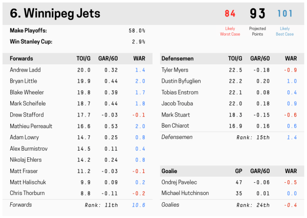
Task: Click the blue 101 best case number
Action: pyautogui.click(x=284, y=14)
